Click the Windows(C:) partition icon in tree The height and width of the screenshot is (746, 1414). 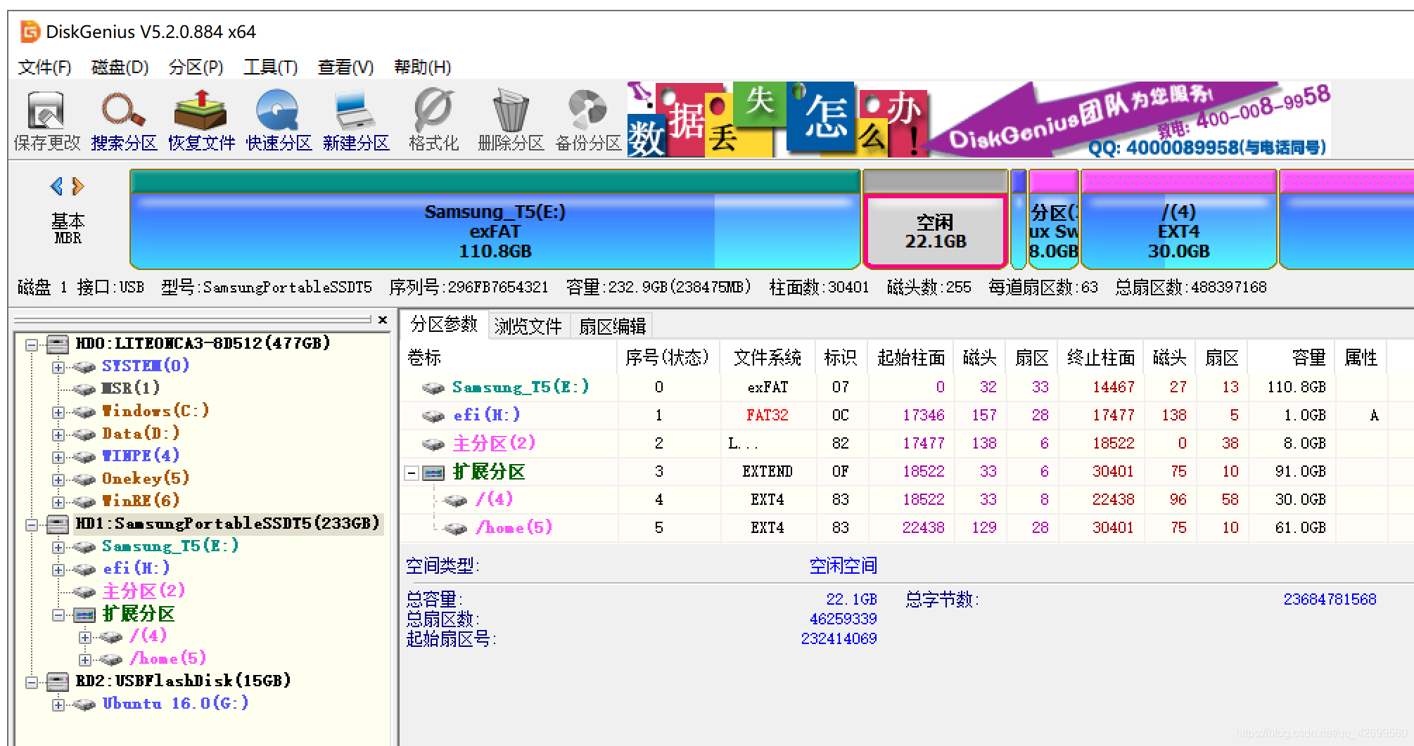(84, 412)
